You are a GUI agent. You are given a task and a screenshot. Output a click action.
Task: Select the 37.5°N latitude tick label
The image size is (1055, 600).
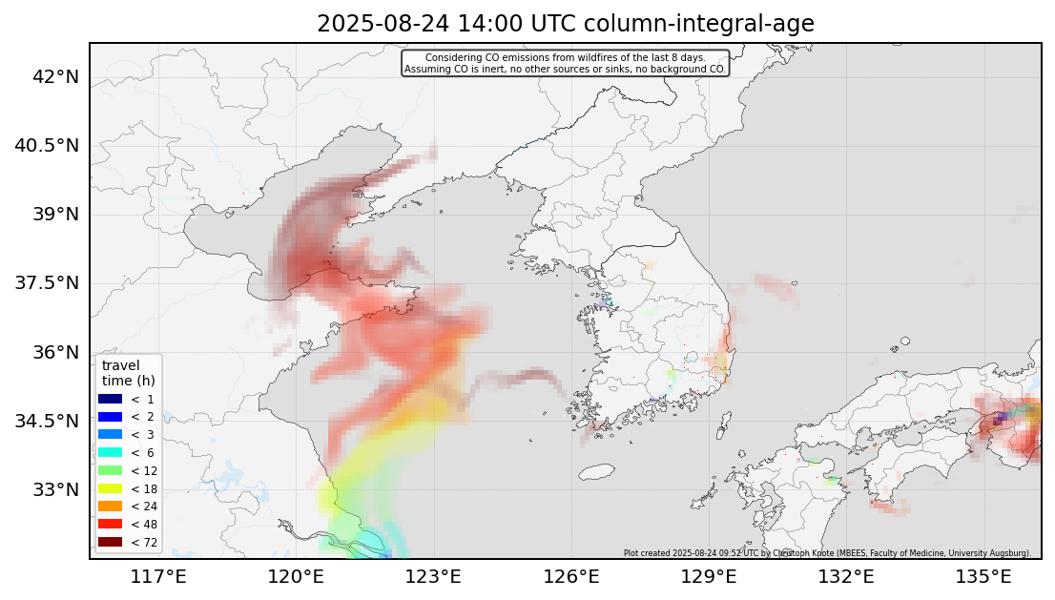49,283
